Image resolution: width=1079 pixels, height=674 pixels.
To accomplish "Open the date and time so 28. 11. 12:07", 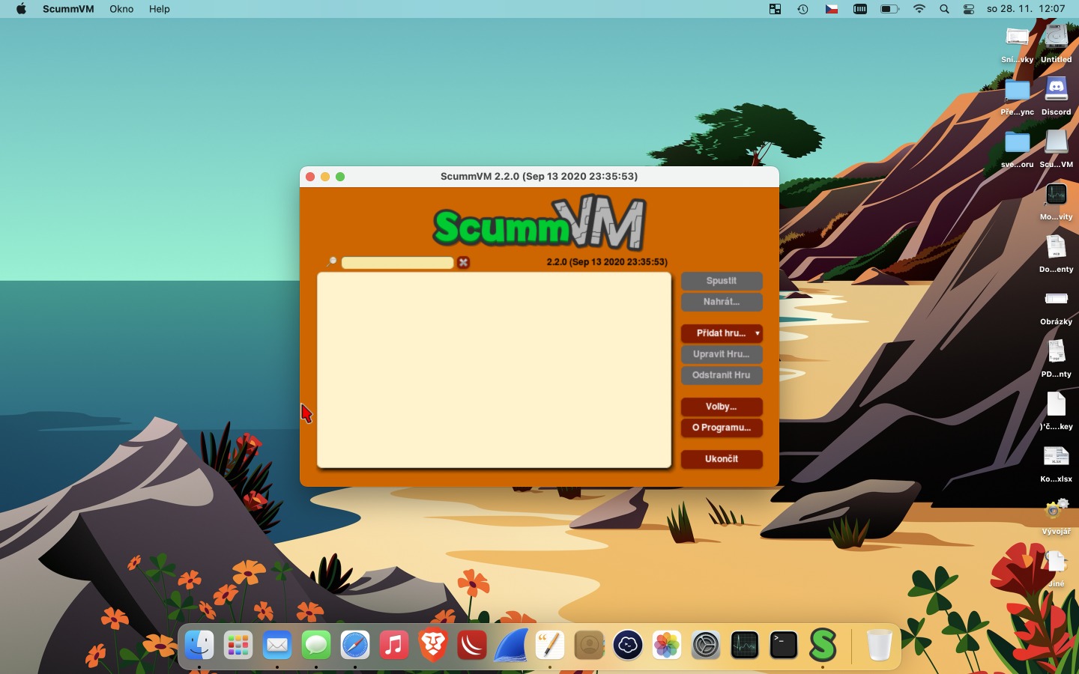I will (x=1026, y=9).
